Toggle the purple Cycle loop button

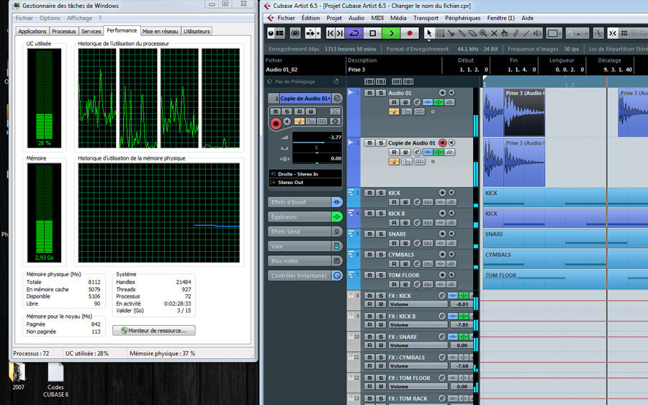[354, 33]
